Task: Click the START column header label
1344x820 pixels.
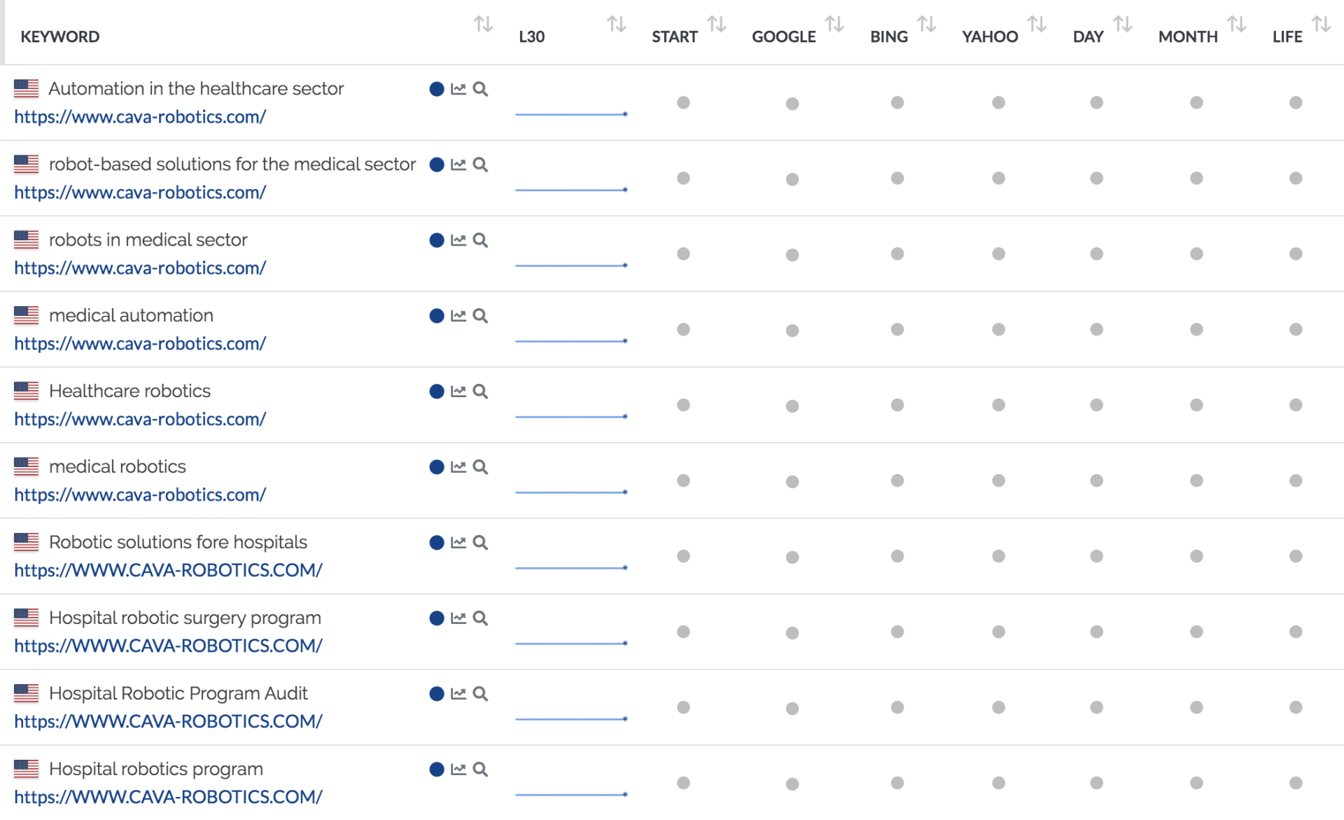Action: (x=675, y=36)
